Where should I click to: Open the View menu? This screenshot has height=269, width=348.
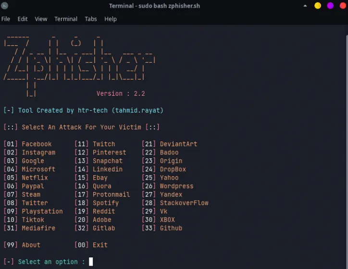(x=41, y=19)
